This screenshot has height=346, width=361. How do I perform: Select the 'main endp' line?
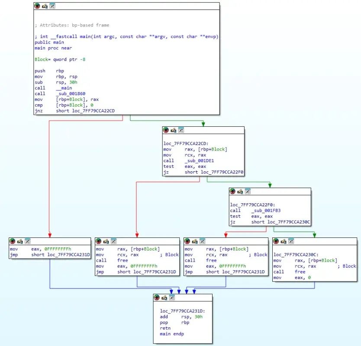172,334
